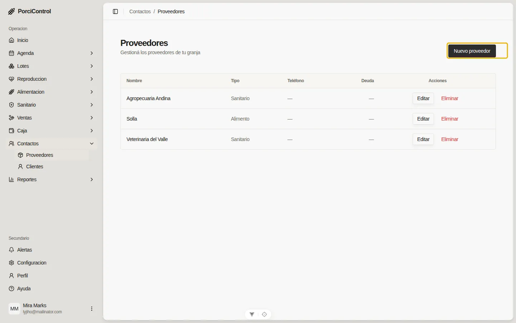
Task: Expand the Sanitario chevron
Action: (92, 105)
